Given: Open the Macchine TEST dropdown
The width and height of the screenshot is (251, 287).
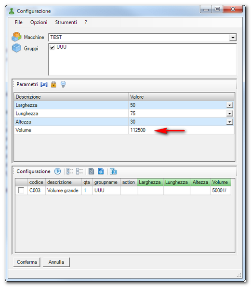Looking at the screenshot, I should pos(233,38).
